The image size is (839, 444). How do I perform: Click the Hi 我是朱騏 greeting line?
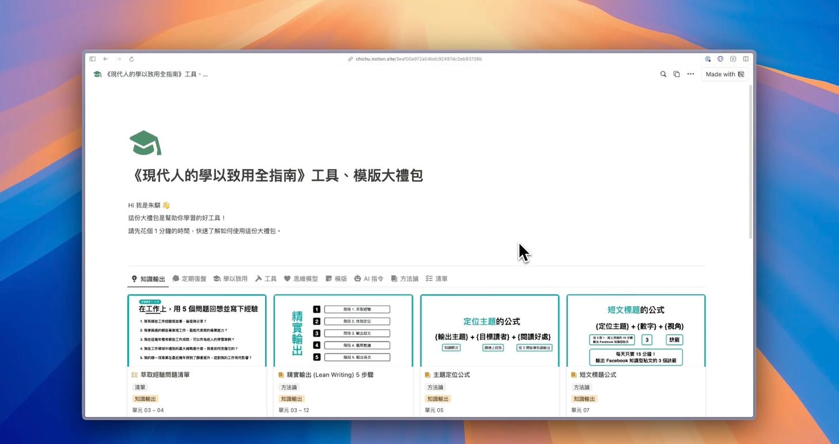(149, 205)
